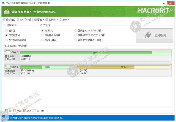The height and width of the screenshot is (122, 176).
Task: Click the eraser icon in 立即擦除
Action: click(x=148, y=35)
